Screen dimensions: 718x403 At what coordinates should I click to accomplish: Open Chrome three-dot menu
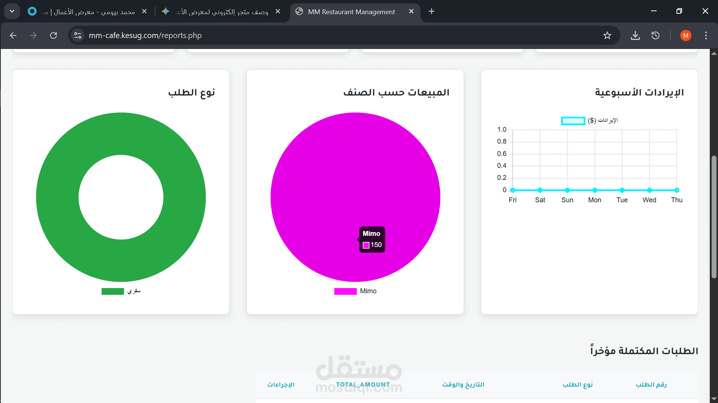(706, 35)
